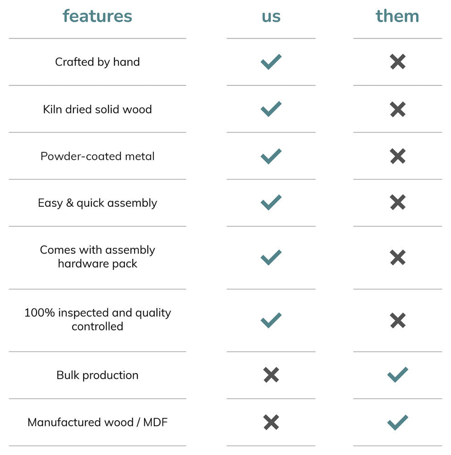Click 'them' checkmark for Bulk production
Image resolution: width=451 pixels, height=455 pixels.
[x=398, y=375]
